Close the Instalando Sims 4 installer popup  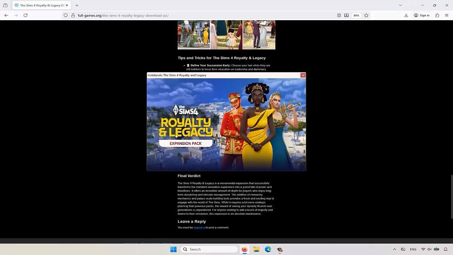303,75
